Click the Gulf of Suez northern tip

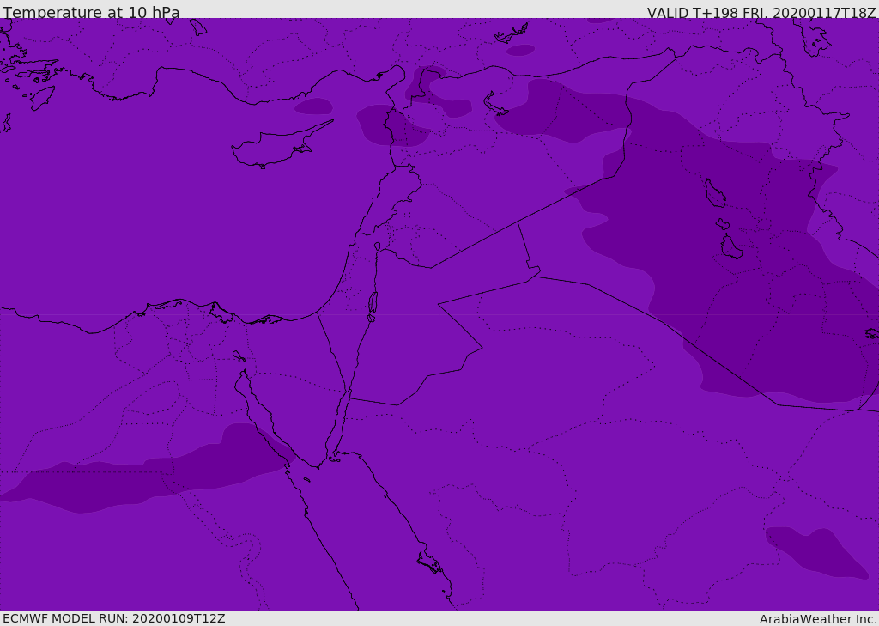[x=243, y=373]
